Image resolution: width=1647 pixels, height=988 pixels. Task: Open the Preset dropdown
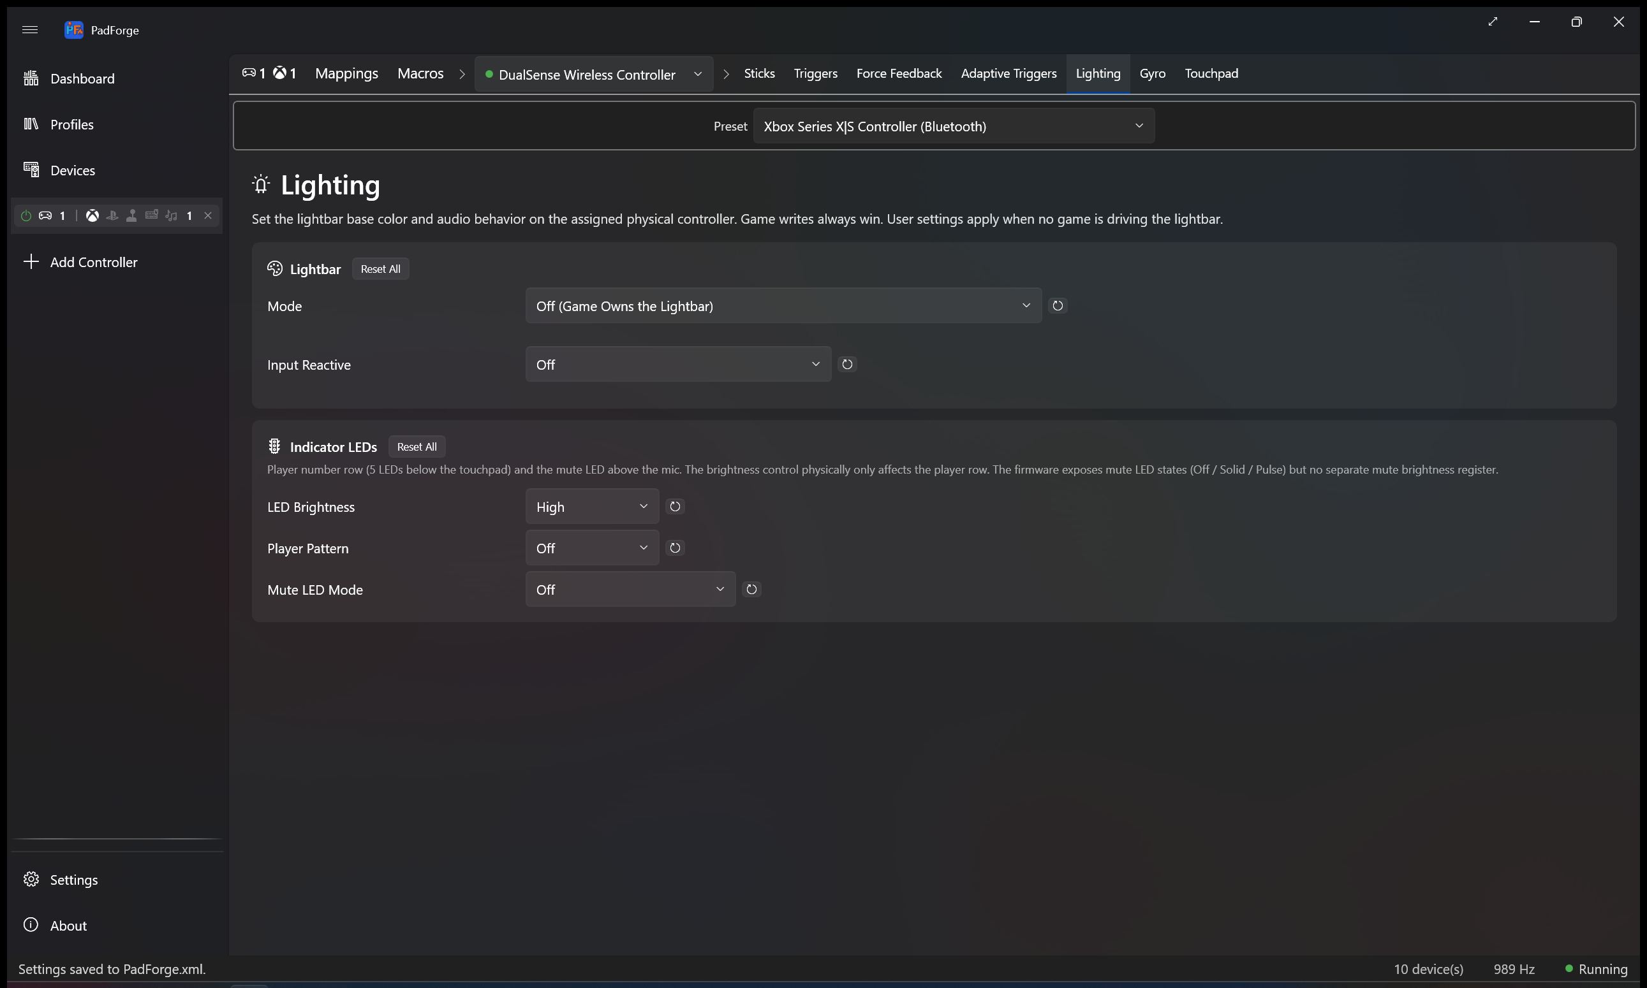point(954,126)
